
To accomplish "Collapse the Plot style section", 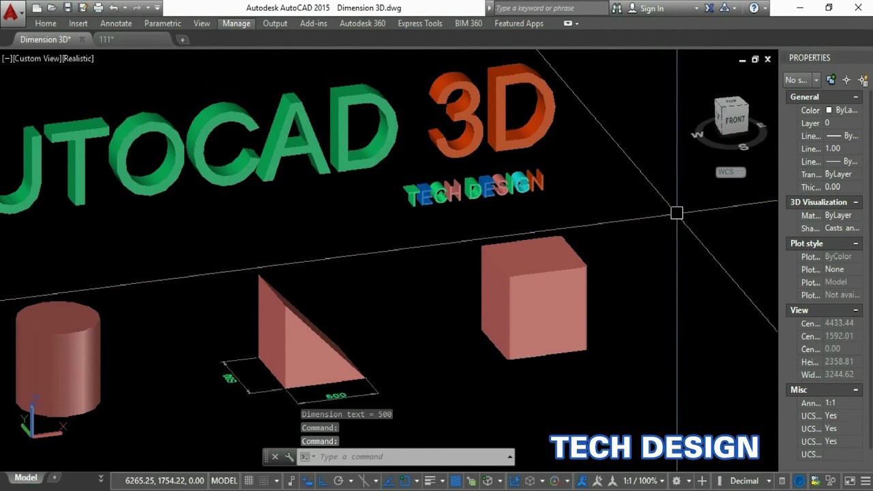I will (x=856, y=243).
